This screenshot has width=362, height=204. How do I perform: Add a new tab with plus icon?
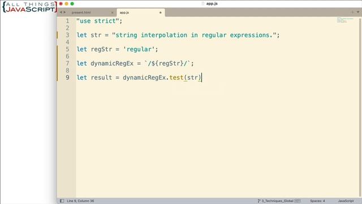click(352, 12)
